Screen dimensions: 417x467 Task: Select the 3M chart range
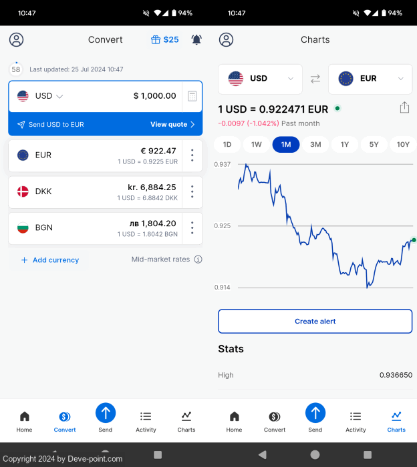[x=315, y=145]
